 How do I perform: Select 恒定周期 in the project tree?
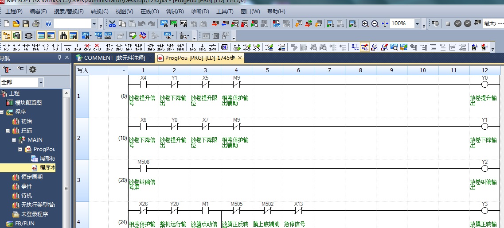(x=32, y=177)
